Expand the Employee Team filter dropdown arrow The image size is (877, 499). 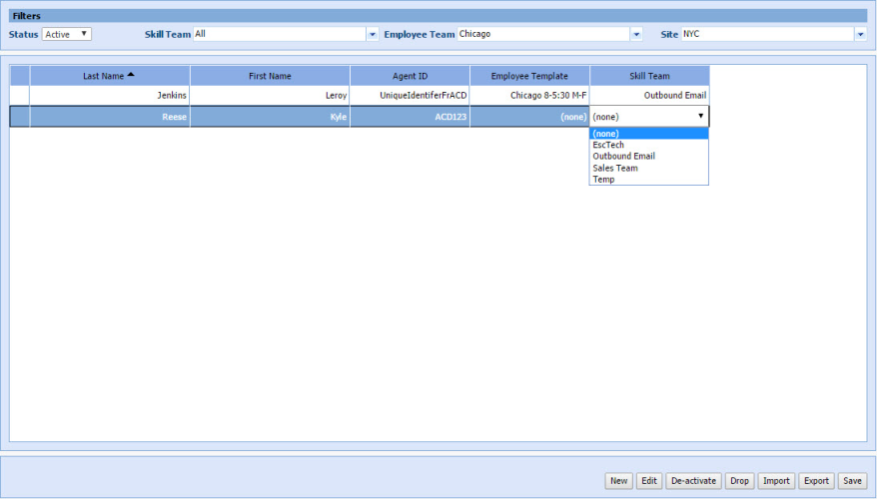tap(635, 34)
